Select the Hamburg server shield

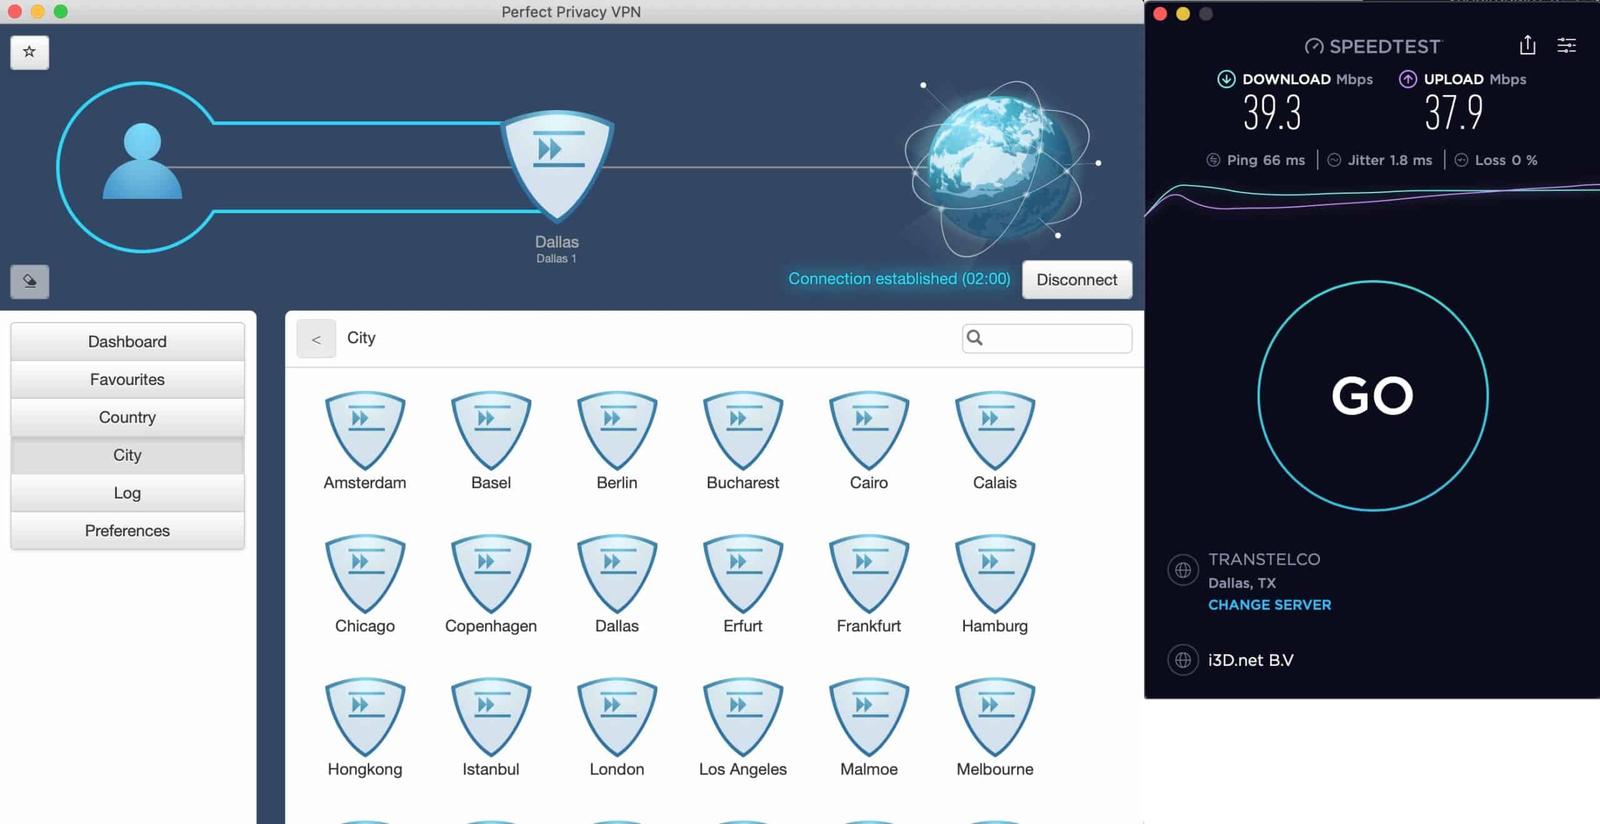tap(995, 573)
